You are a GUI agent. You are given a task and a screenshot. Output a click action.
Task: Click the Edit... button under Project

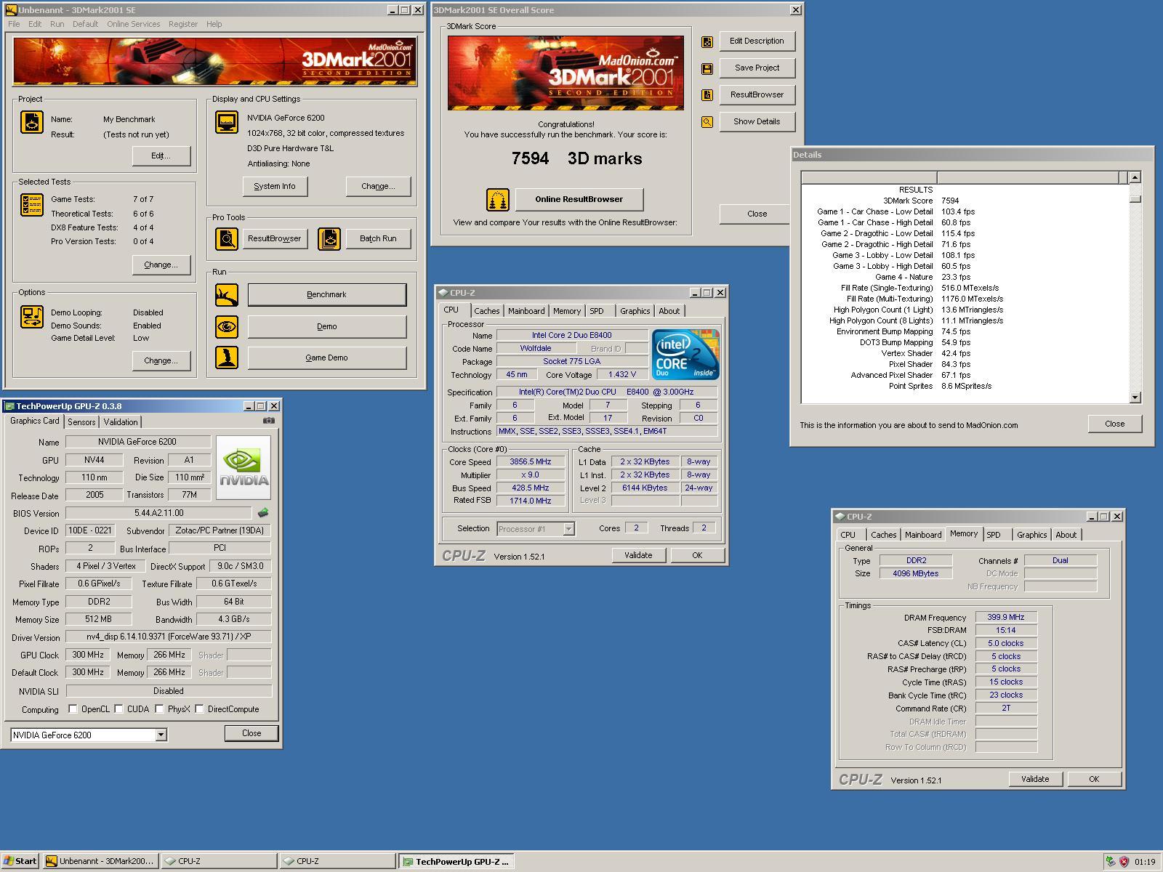click(161, 156)
